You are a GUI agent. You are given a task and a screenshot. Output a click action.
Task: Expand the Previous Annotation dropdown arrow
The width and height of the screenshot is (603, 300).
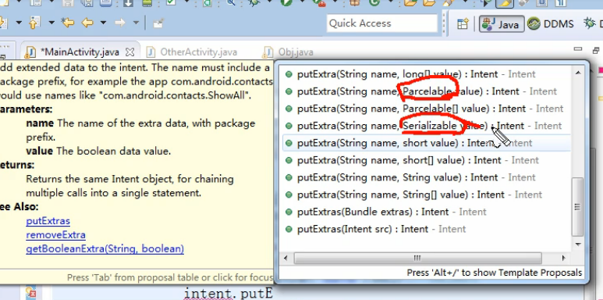click(x=51, y=23)
